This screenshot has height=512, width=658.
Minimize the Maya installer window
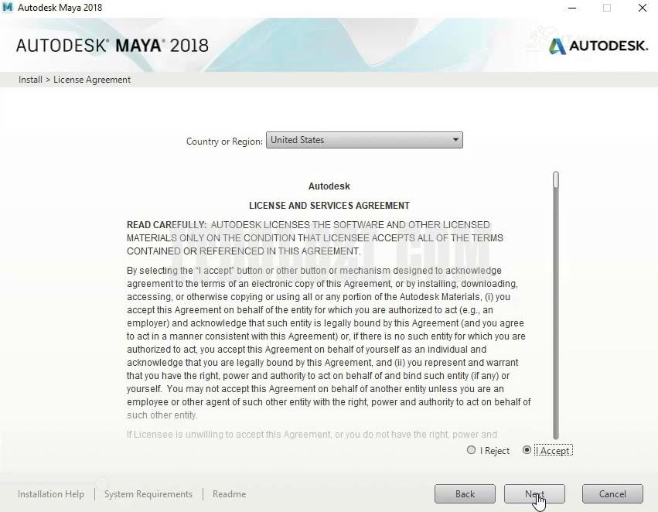pyautogui.click(x=571, y=9)
